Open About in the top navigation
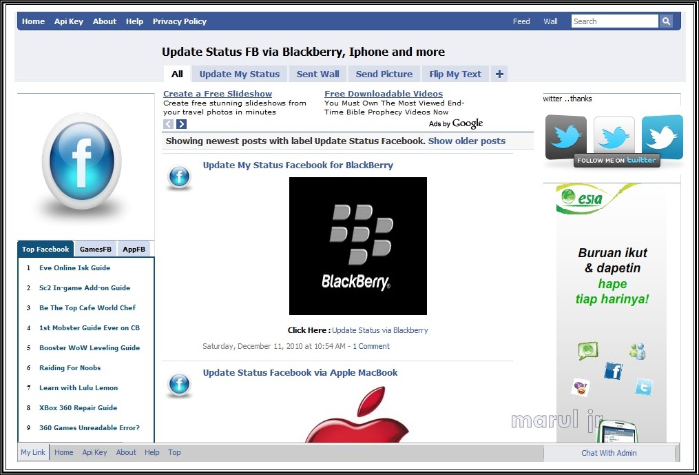 coord(104,21)
